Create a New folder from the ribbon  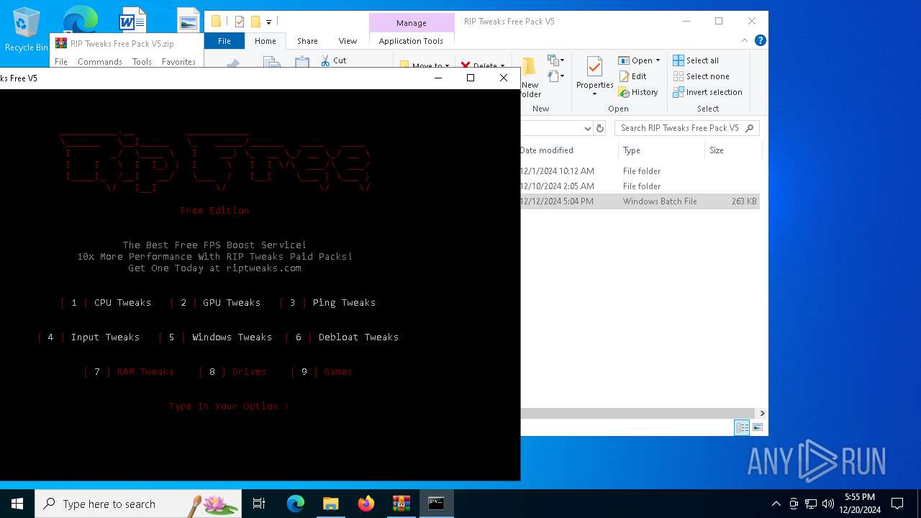[x=530, y=78]
